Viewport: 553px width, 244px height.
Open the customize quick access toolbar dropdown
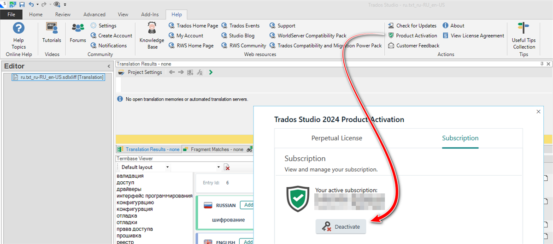coord(65,5)
